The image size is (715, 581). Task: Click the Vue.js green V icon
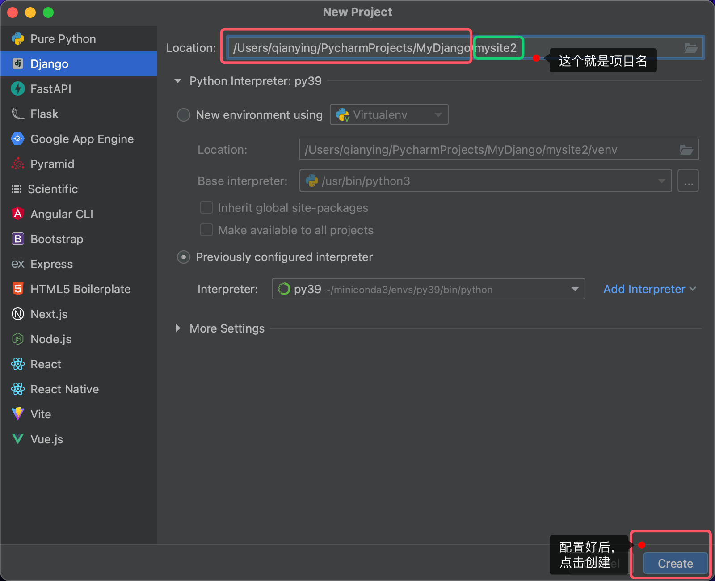[18, 439]
